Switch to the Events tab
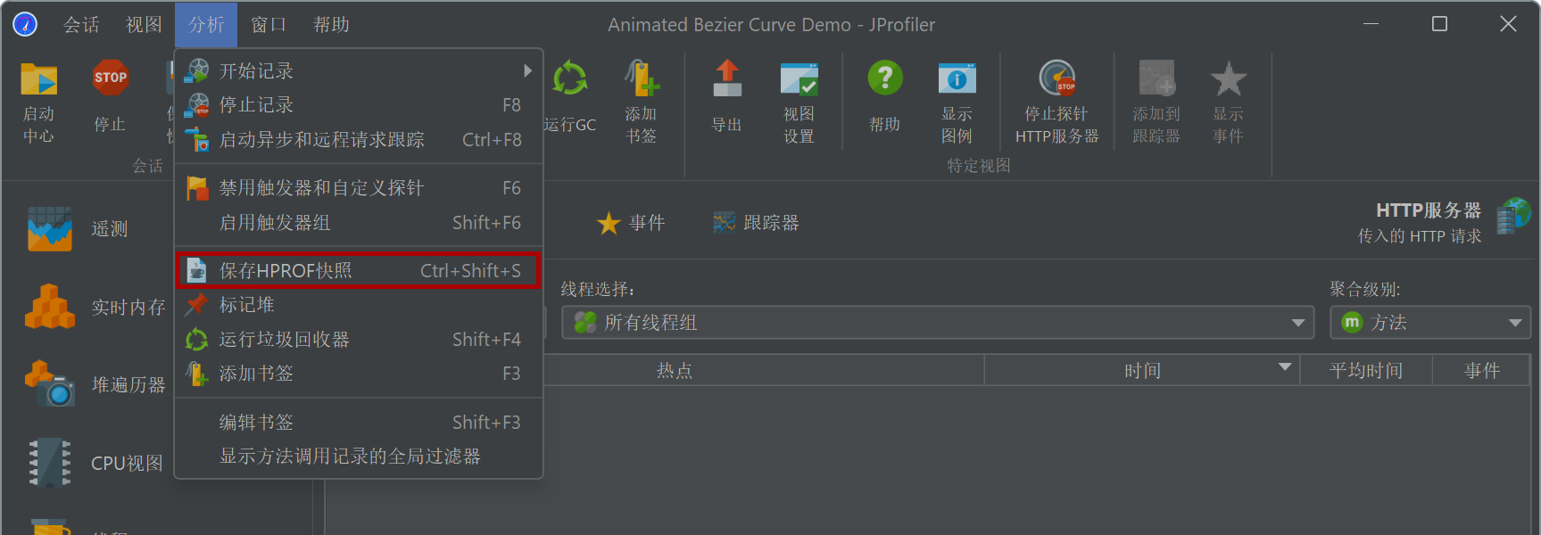The image size is (1541, 535). (x=631, y=223)
